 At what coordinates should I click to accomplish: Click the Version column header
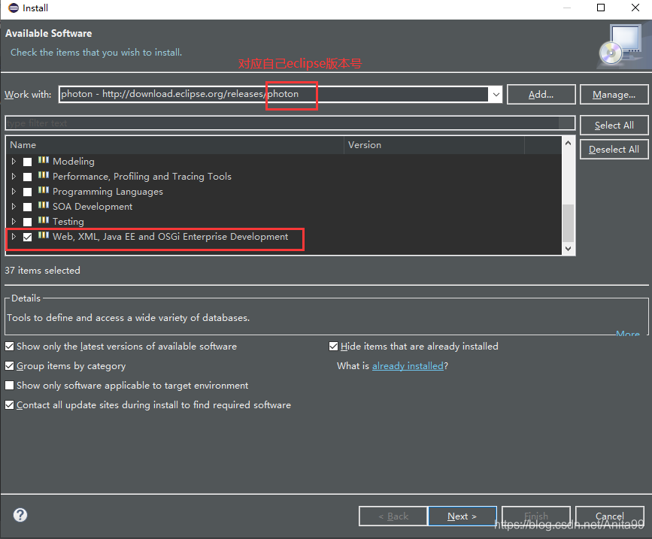tap(434, 145)
